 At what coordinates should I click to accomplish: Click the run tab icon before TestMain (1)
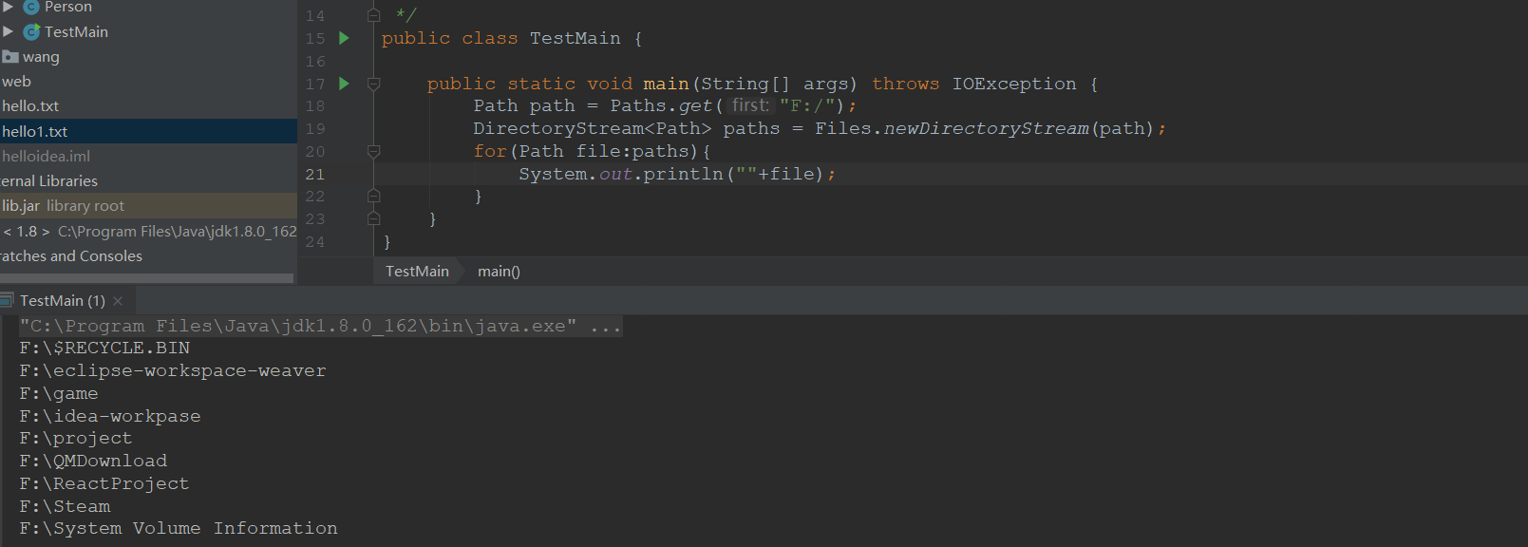(7, 300)
